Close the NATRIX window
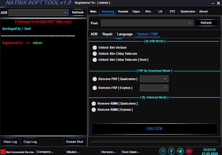The height and width of the screenshot is (155, 222). click(218, 3)
